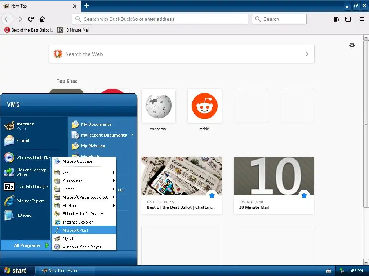The image size is (369, 276).
Task: Go back with the browser back arrow
Action: (x=7, y=19)
